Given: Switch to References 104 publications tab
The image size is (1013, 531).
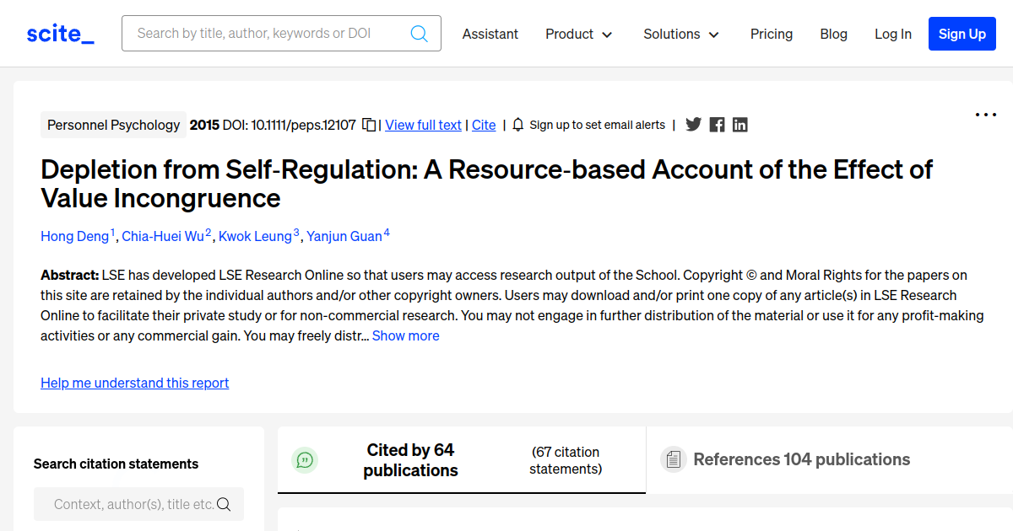Looking at the screenshot, I should point(801,459).
